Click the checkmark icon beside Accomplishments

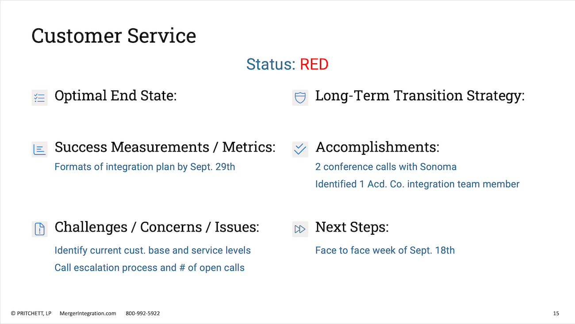coord(300,149)
